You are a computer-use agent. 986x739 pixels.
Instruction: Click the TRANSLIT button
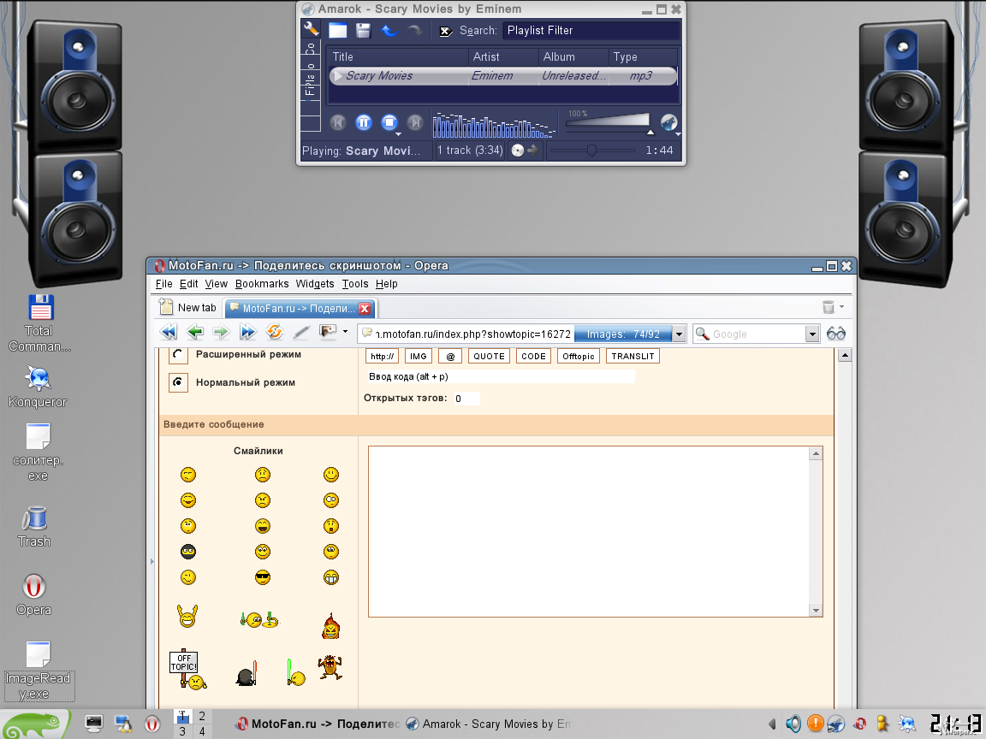633,357
